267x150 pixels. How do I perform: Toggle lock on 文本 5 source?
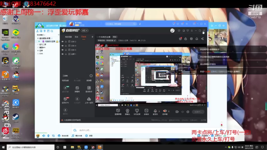[x=66, y=50]
